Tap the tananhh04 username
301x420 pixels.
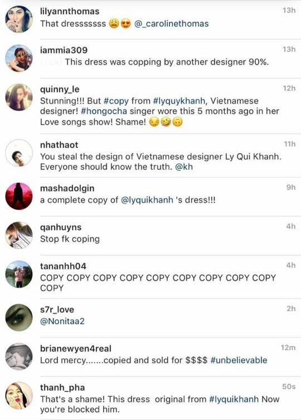tap(63, 266)
